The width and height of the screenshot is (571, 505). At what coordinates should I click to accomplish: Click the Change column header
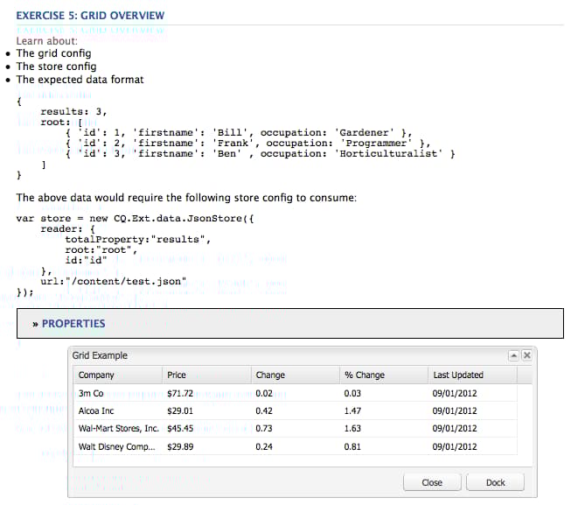(x=270, y=375)
